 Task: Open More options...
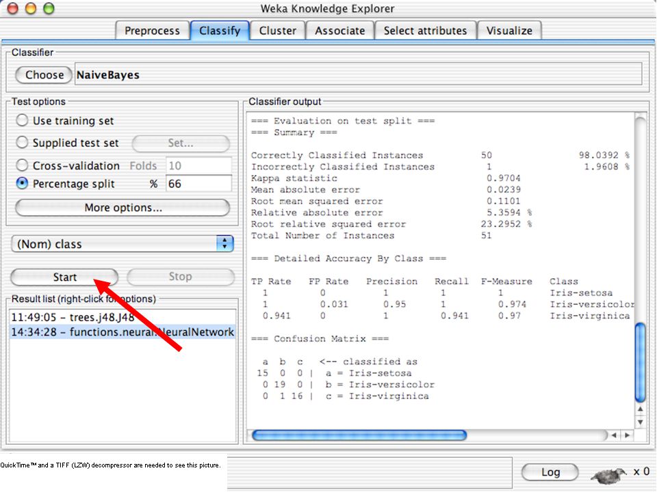123,208
